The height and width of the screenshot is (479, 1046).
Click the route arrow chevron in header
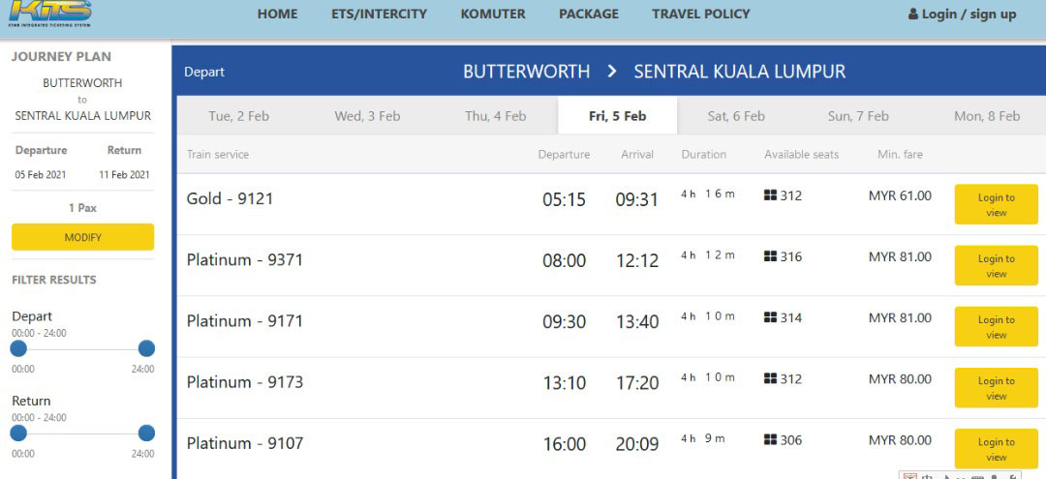(612, 72)
